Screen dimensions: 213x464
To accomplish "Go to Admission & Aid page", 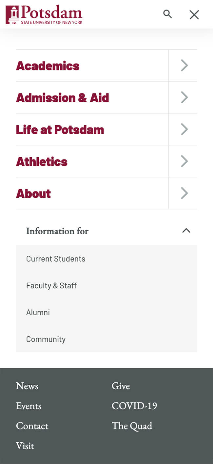I will click(63, 98).
